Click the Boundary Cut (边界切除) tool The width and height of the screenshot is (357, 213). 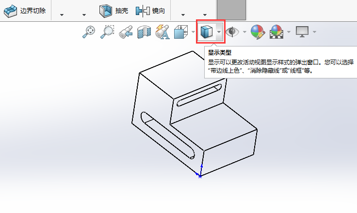click(25, 11)
